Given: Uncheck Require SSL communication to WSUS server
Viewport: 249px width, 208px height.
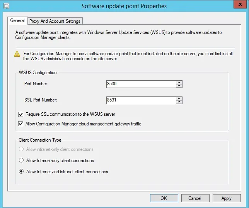Looking at the screenshot, I should (x=21, y=115).
